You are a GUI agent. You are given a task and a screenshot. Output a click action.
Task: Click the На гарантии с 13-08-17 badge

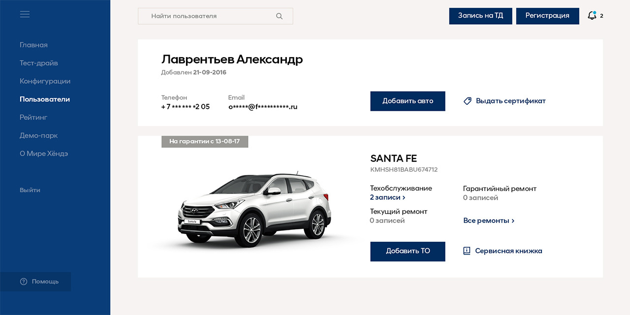click(x=205, y=141)
